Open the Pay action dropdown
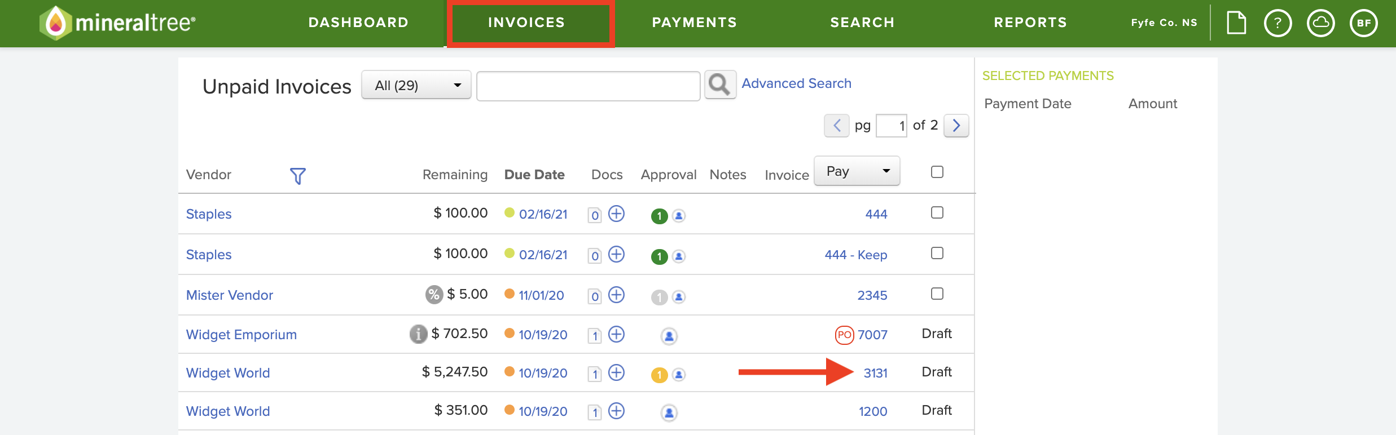Image resolution: width=1396 pixels, height=435 pixels. pos(857,171)
